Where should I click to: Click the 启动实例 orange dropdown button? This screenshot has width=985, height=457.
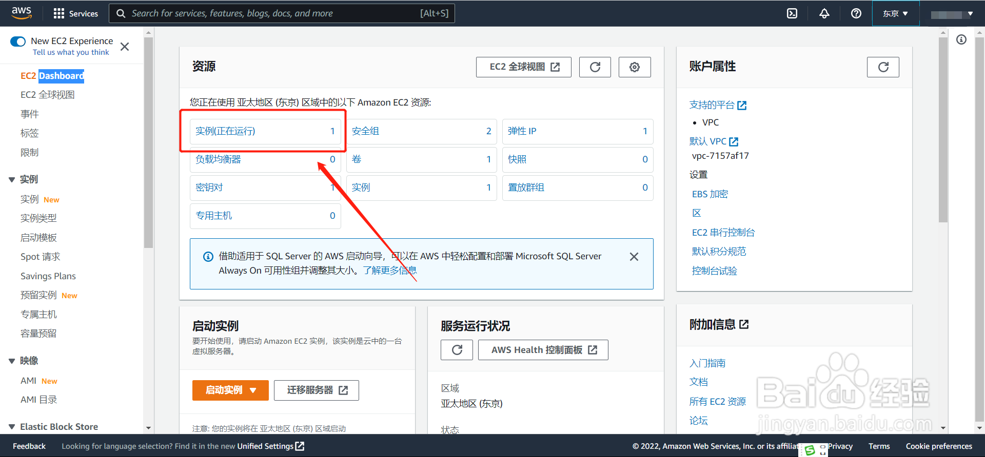point(230,390)
